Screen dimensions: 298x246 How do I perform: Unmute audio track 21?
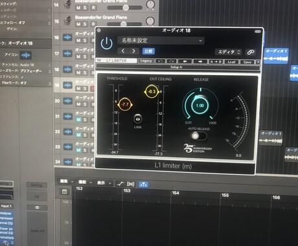pyautogui.click(x=78, y=120)
